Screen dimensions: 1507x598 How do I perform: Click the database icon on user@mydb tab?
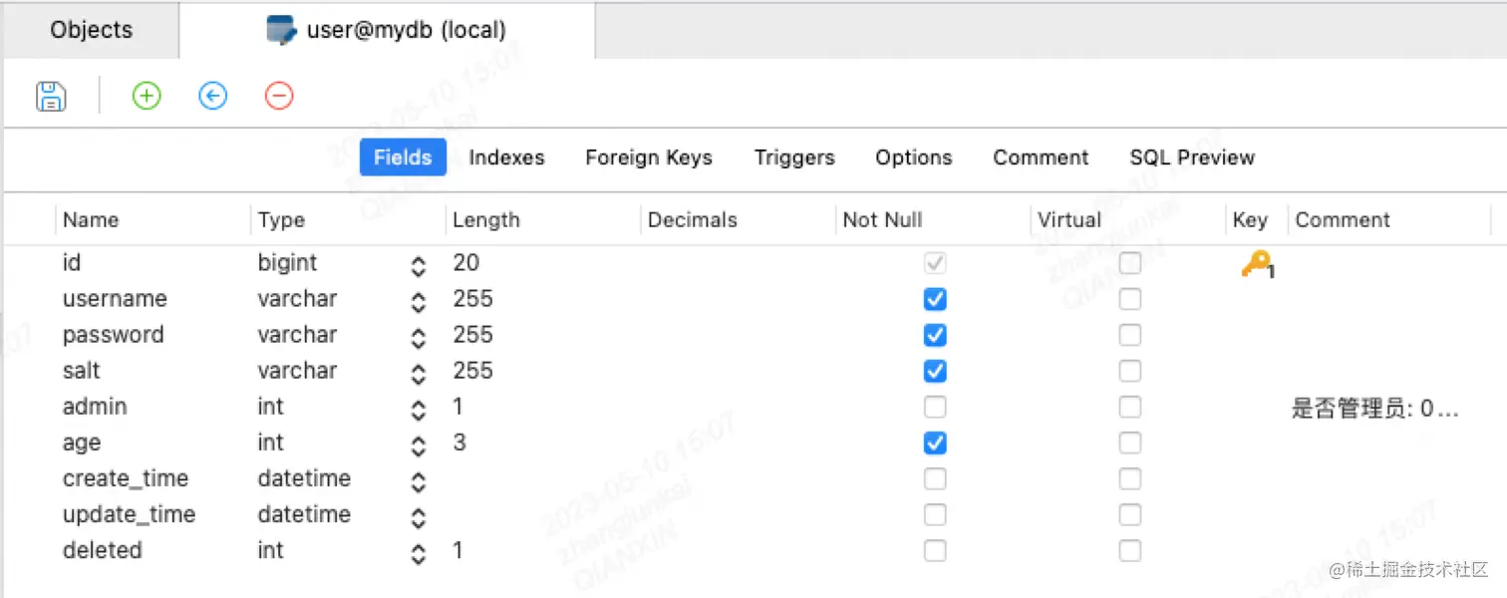[280, 29]
